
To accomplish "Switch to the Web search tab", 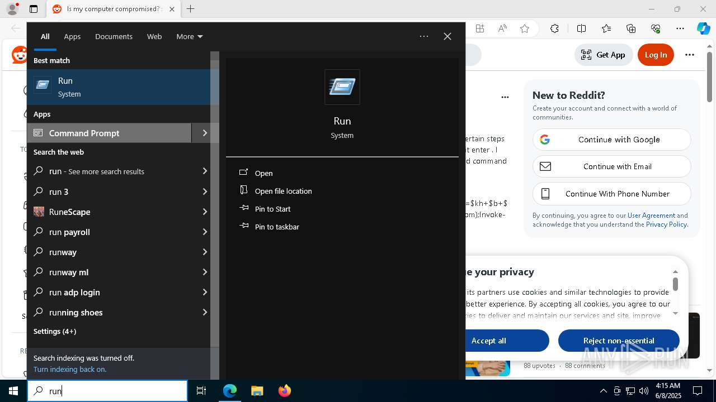I will [x=154, y=36].
